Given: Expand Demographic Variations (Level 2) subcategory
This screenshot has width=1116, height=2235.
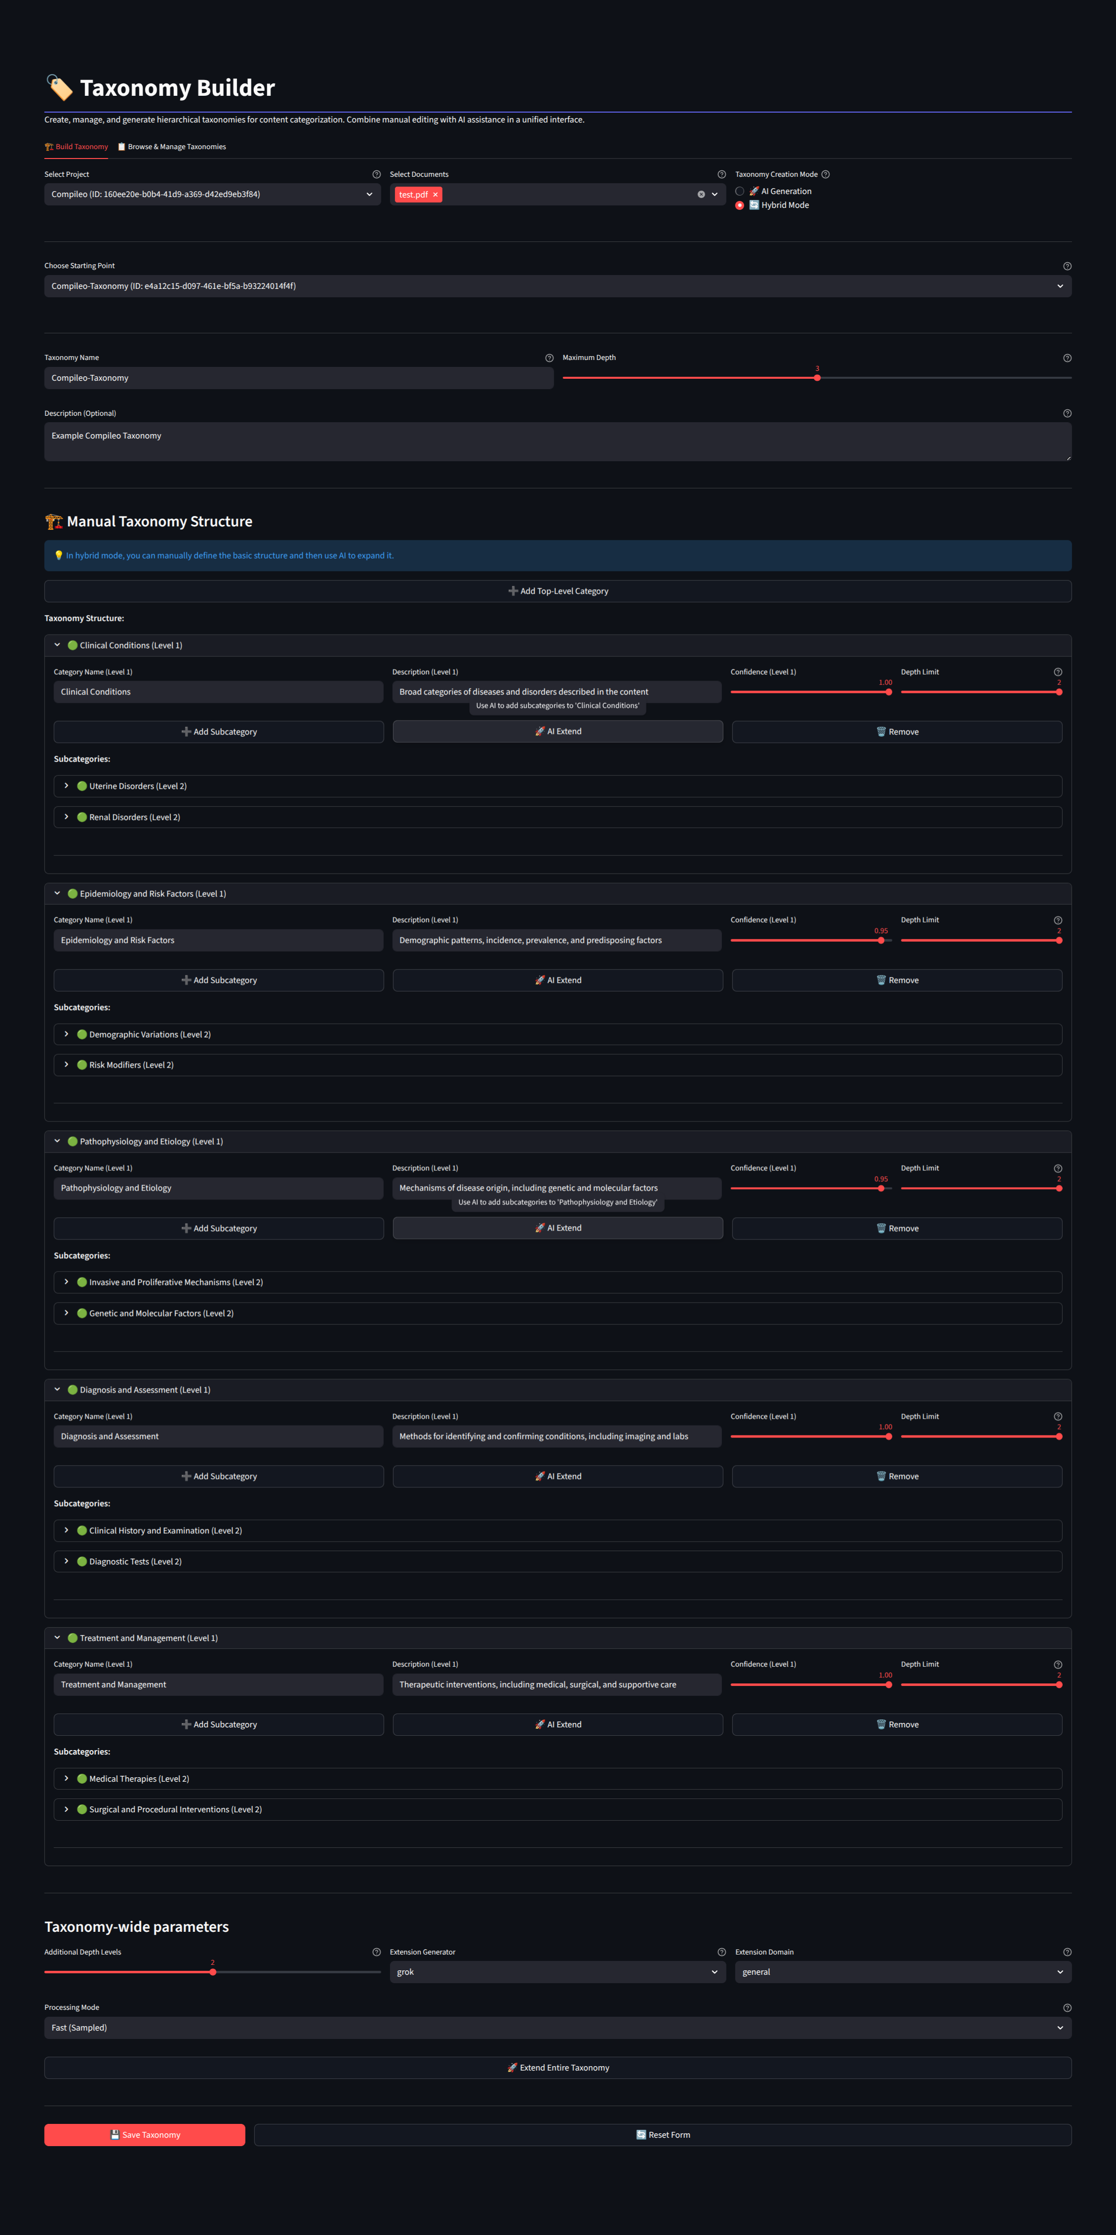Looking at the screenshot, I should 557,1034.
